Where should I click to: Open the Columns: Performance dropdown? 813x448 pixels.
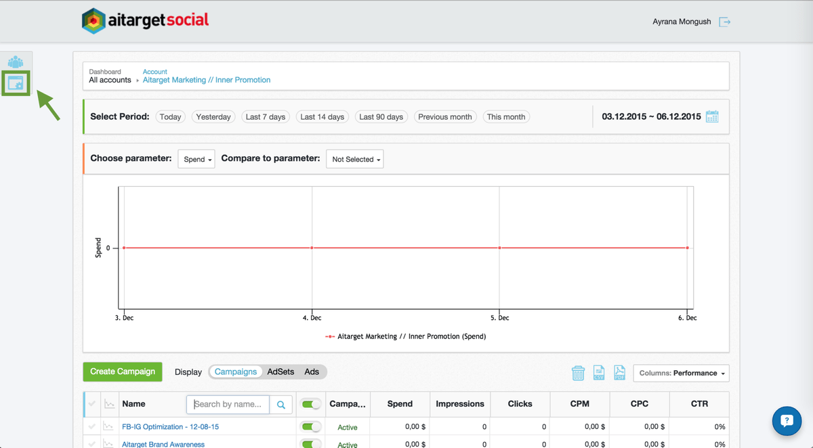click(681, 373)
